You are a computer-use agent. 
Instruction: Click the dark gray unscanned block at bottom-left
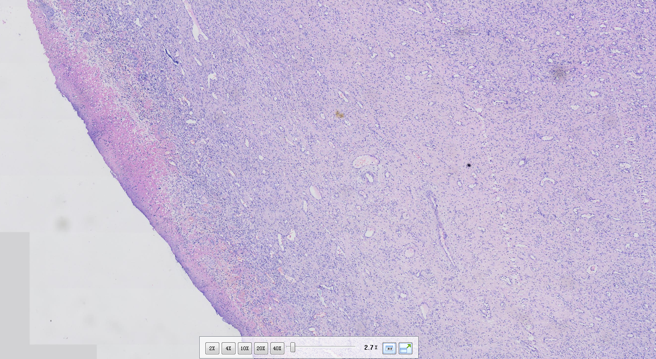point(15,288)
